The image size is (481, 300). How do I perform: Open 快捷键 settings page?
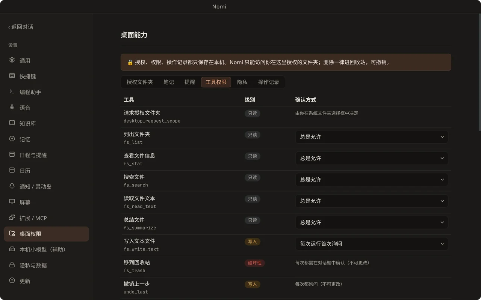(x=46, y=76)
